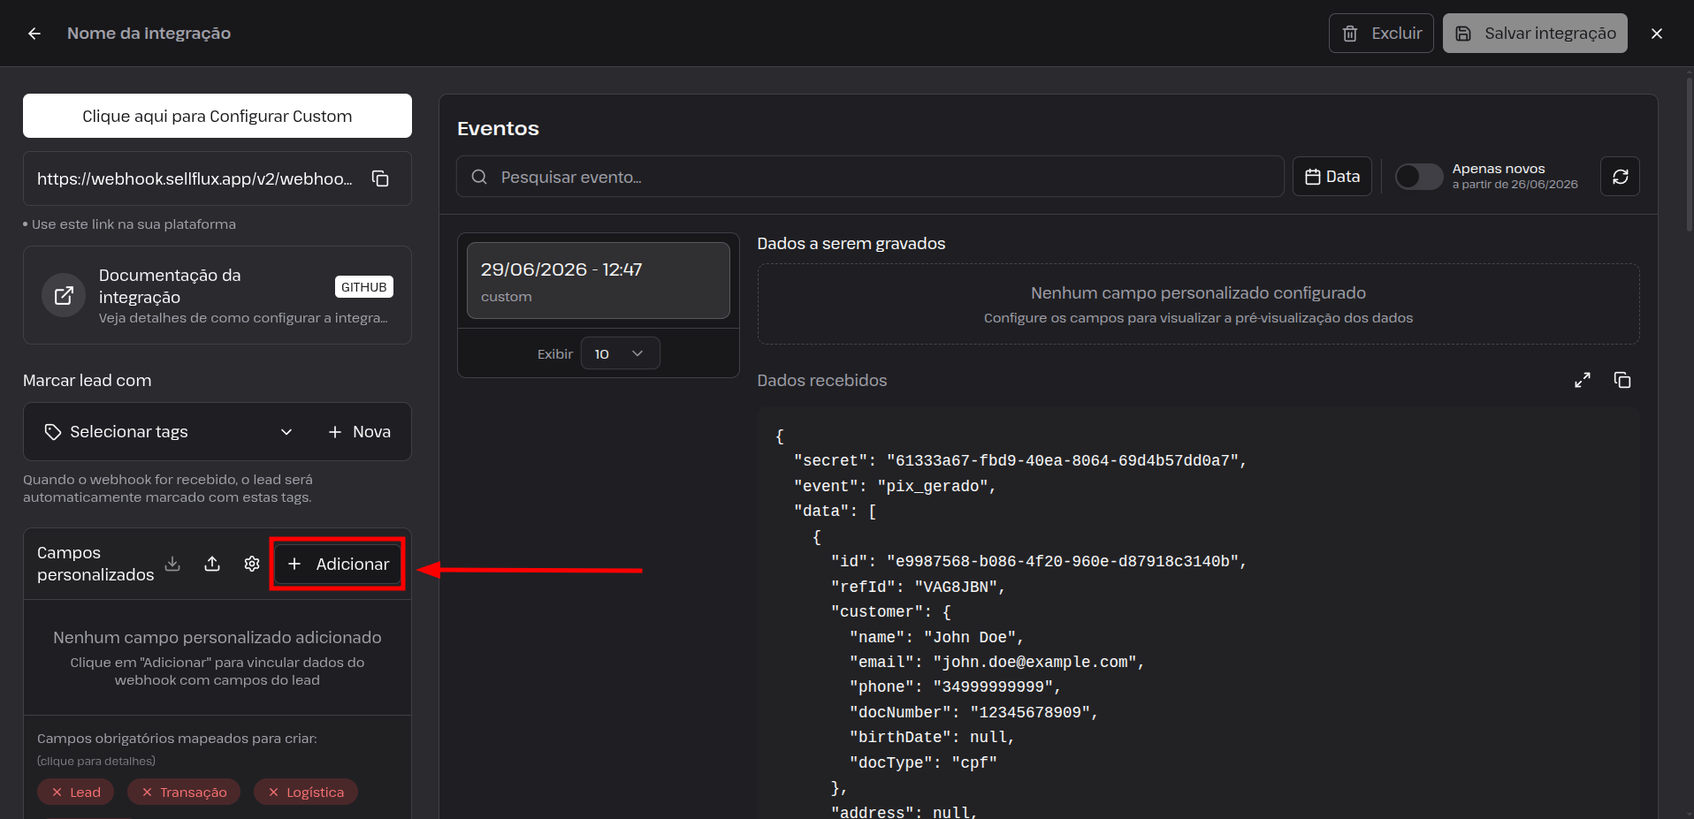Open the Selecionar tags dropdown
Screen dimensions: 1694x819
(168, 432)
